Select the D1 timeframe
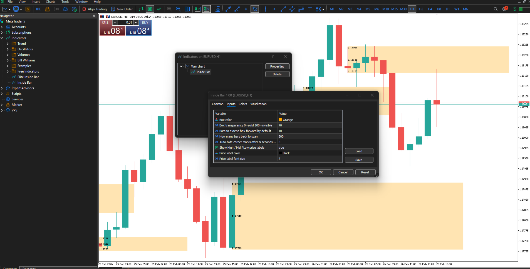Screen dimensions: 530x269 click(x=448, y=9)
